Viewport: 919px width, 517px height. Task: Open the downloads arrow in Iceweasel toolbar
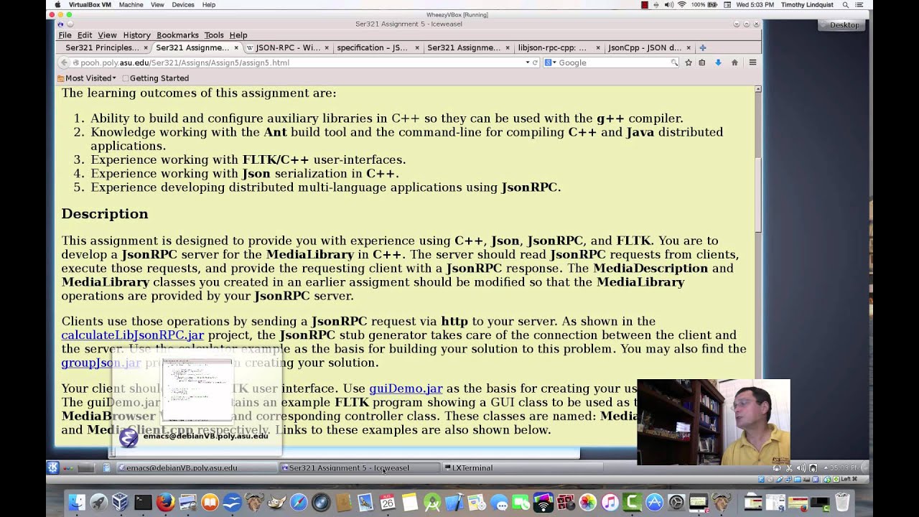click(717, 62)
